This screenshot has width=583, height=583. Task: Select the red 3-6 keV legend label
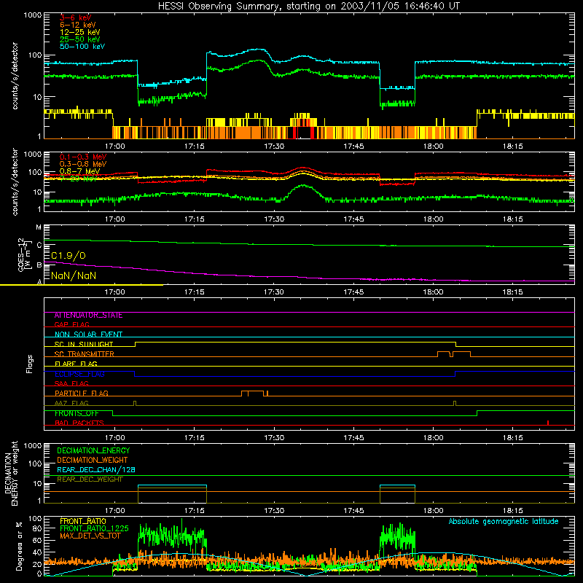point(76,17)
